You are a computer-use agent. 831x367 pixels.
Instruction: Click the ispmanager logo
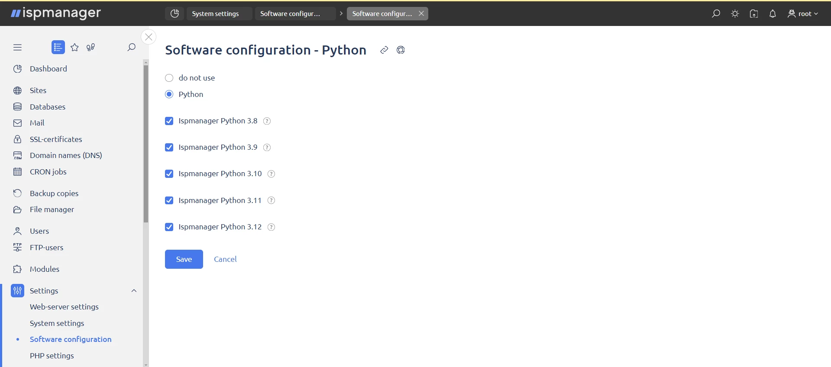56,13
